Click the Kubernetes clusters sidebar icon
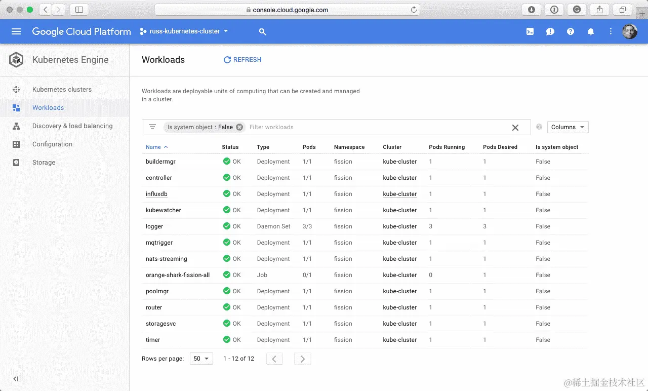 [16, 90]
